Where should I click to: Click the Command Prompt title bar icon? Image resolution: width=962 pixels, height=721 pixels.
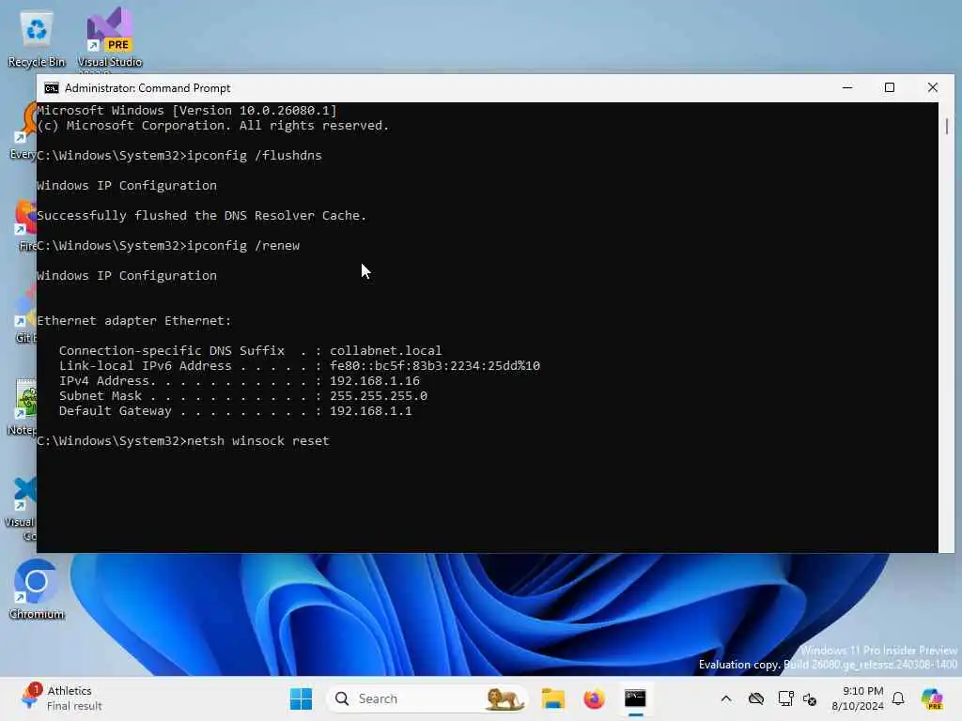click(x=52, y=88)
